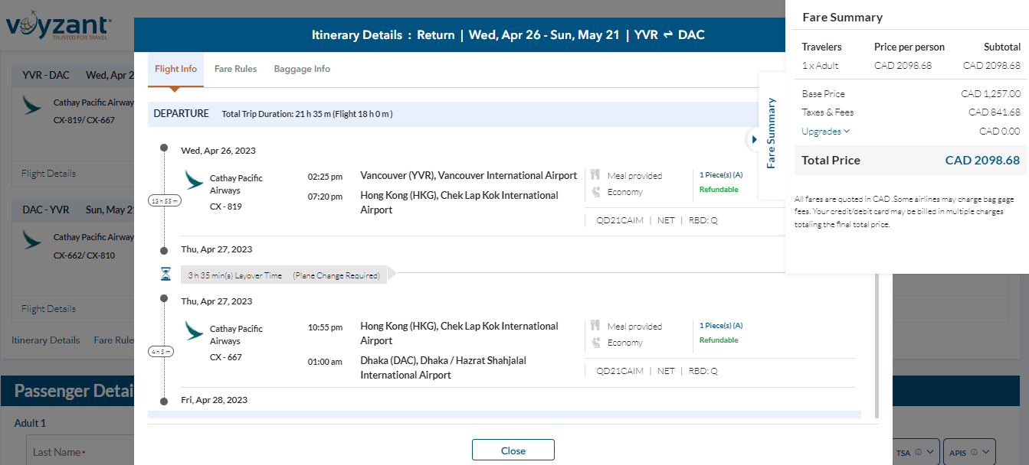Click the economy seat icon for CX-819
The height and width of the screenshot is (465, 1029).
(595, 192)
